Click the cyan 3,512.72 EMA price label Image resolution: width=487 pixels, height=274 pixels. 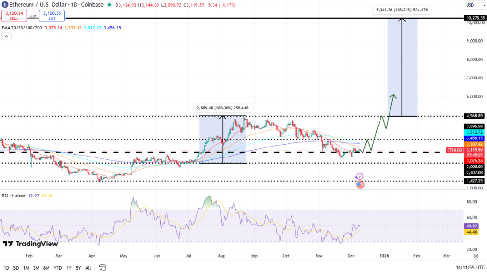click(474, 132)
